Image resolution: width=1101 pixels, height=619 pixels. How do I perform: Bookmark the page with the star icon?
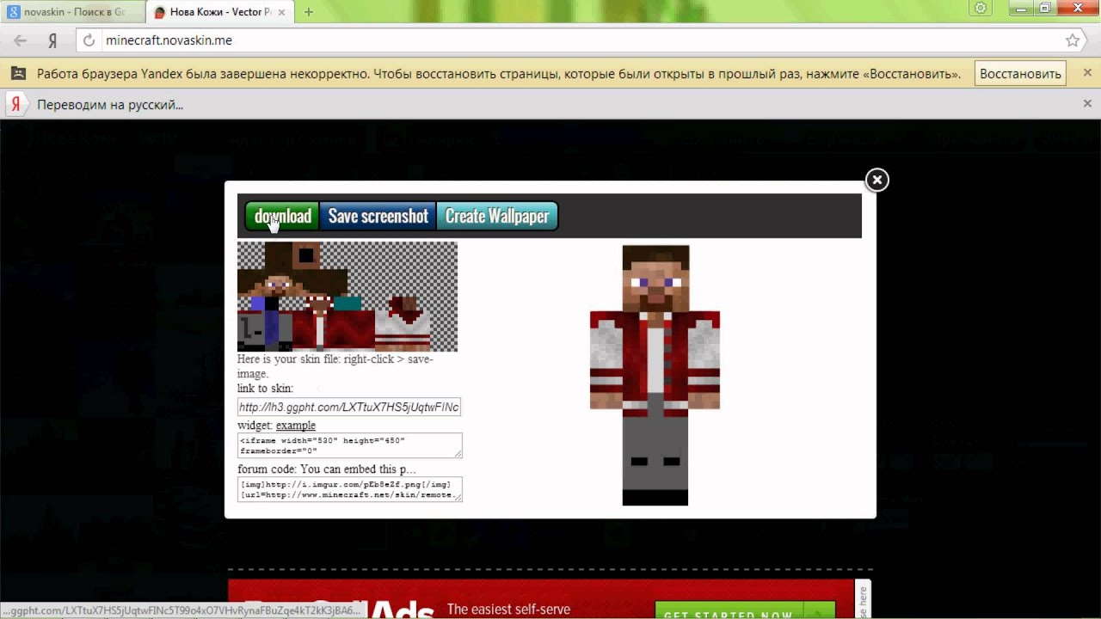[x=1073, y=40]
